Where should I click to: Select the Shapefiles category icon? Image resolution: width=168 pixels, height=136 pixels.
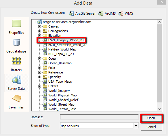(16, 24)
